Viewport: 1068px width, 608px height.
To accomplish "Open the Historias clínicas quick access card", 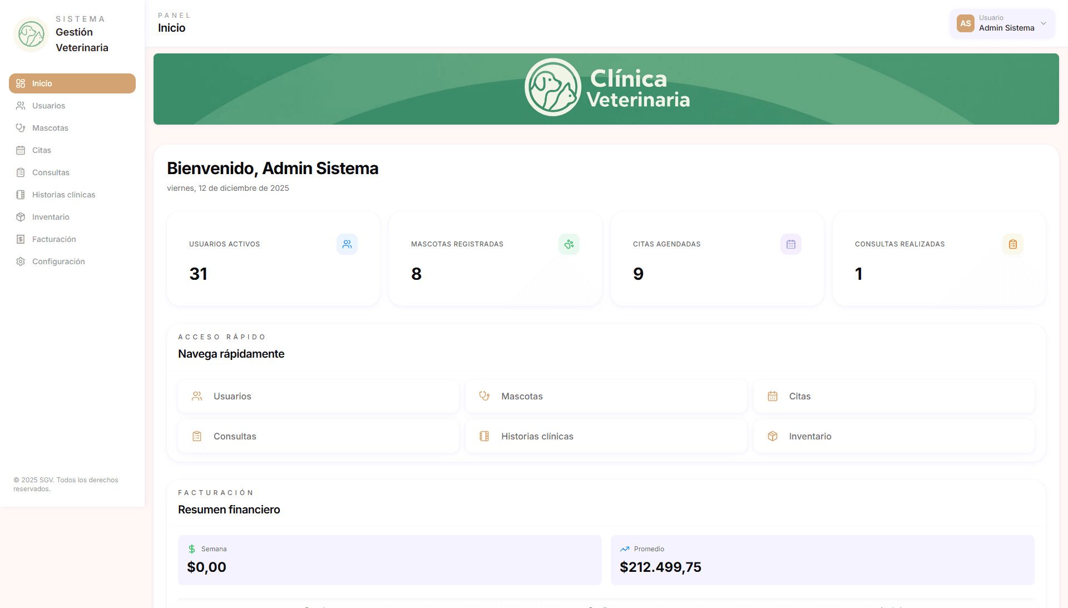I will pyautogui.click(x=606, y=436).
